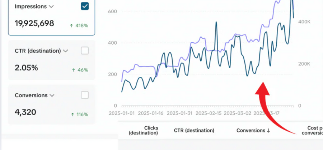Select the CTR (destination) table column header

coord(194,131)
